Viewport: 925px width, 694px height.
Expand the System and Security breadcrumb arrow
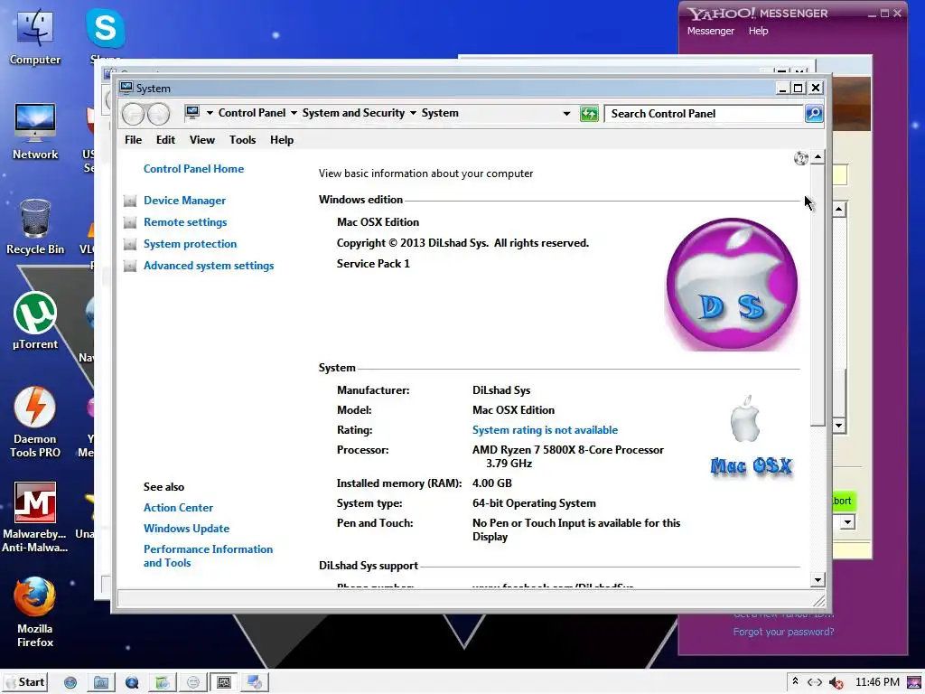click(413, 113)
